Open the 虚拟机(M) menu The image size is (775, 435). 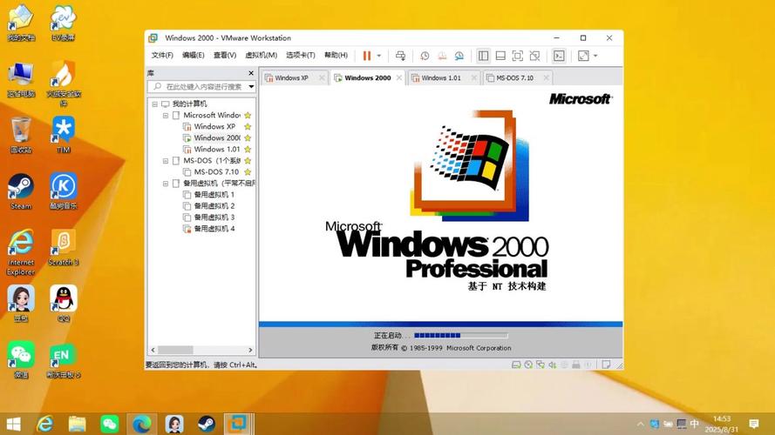pos(261,55)
